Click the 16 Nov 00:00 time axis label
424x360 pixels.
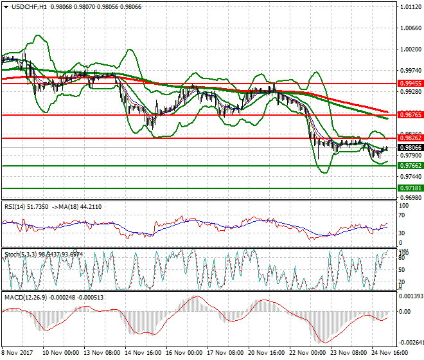[x=184, y=353]
